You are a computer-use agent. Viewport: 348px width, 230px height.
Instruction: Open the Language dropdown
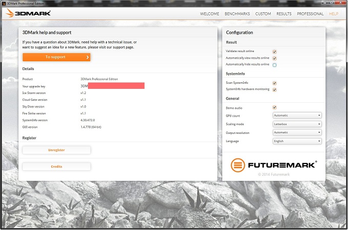tap(297, 141)
